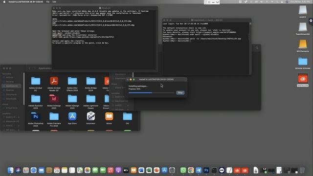This screenshot has width=313, height=176.
Task: Open Adobe Photoshop 2024 app
Action: point(36,119)
